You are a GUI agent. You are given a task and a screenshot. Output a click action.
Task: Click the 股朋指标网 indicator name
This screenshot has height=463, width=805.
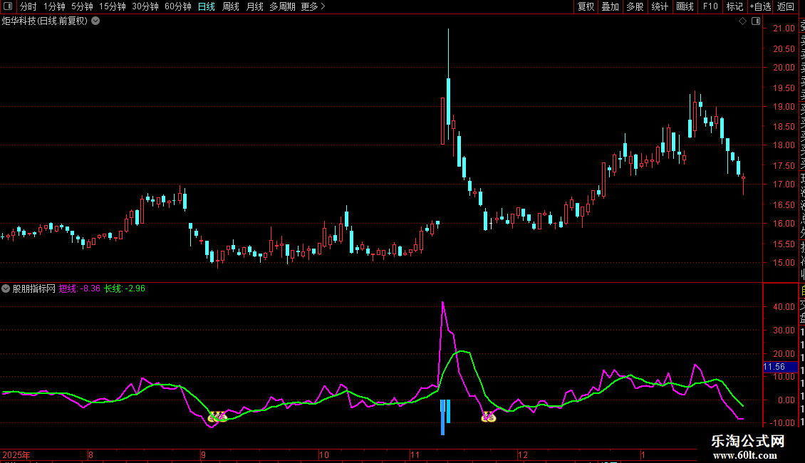click(34, 288)
